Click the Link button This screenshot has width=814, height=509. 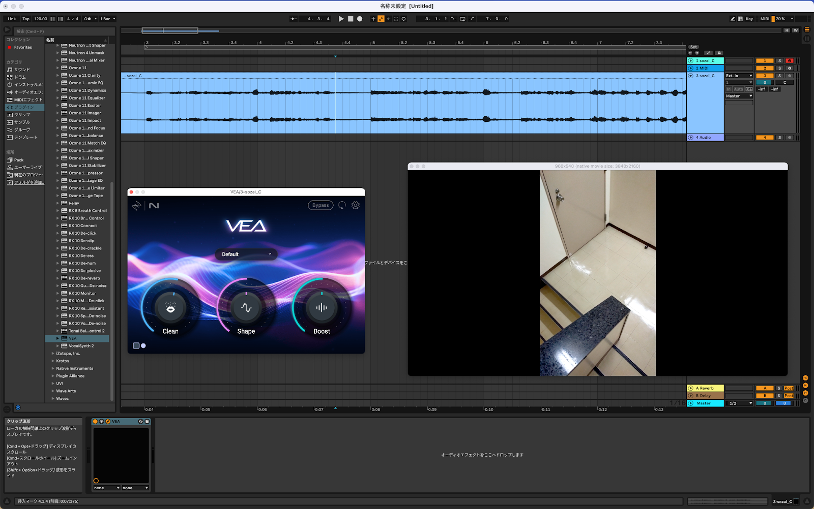[12, 19]
